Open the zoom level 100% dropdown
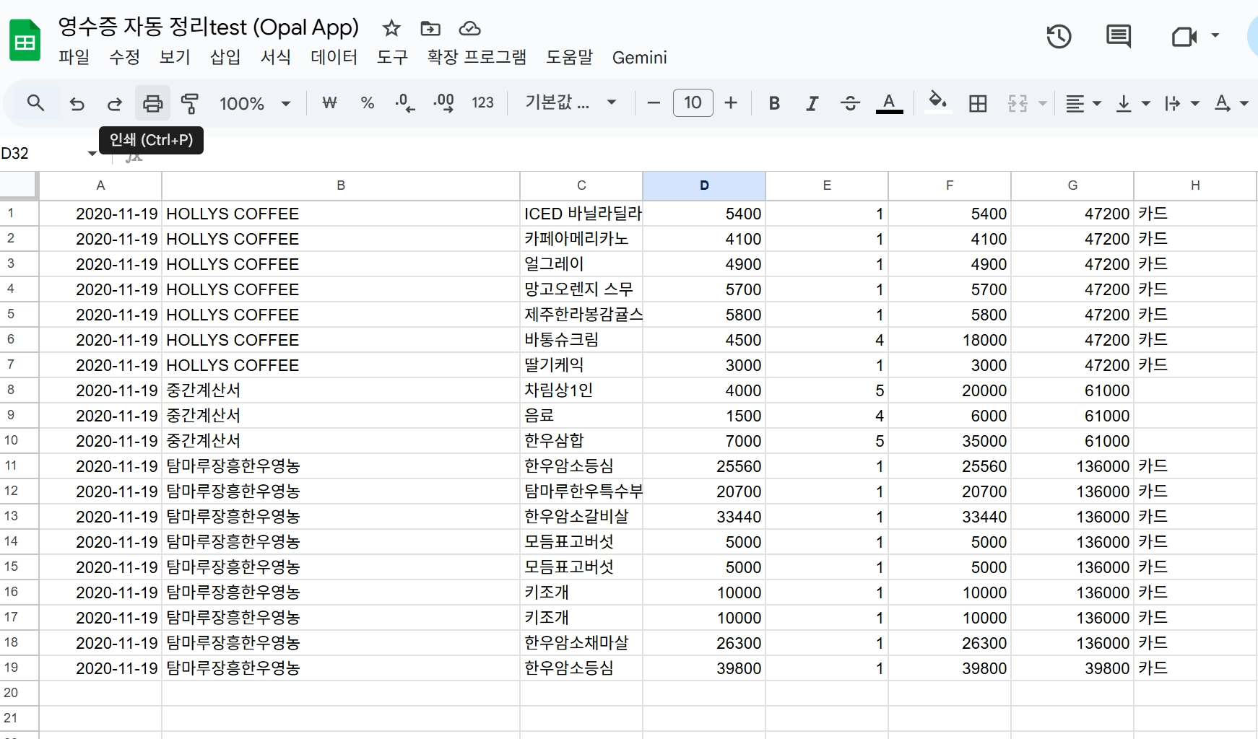 click(x=255, y=103)
